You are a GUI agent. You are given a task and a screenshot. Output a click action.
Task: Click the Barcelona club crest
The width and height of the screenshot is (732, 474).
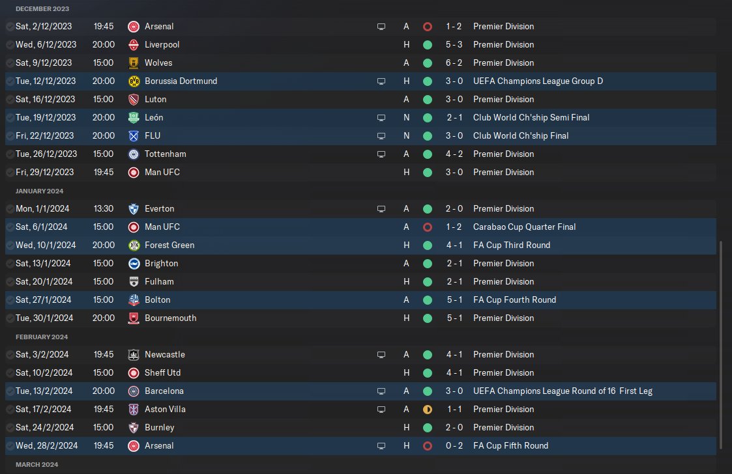pos(134,391)
